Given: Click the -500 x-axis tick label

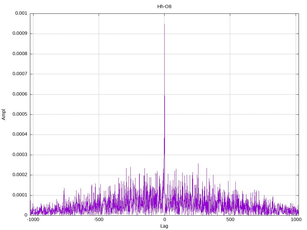Looking at the screenshot, I should (x=99, y=220).
